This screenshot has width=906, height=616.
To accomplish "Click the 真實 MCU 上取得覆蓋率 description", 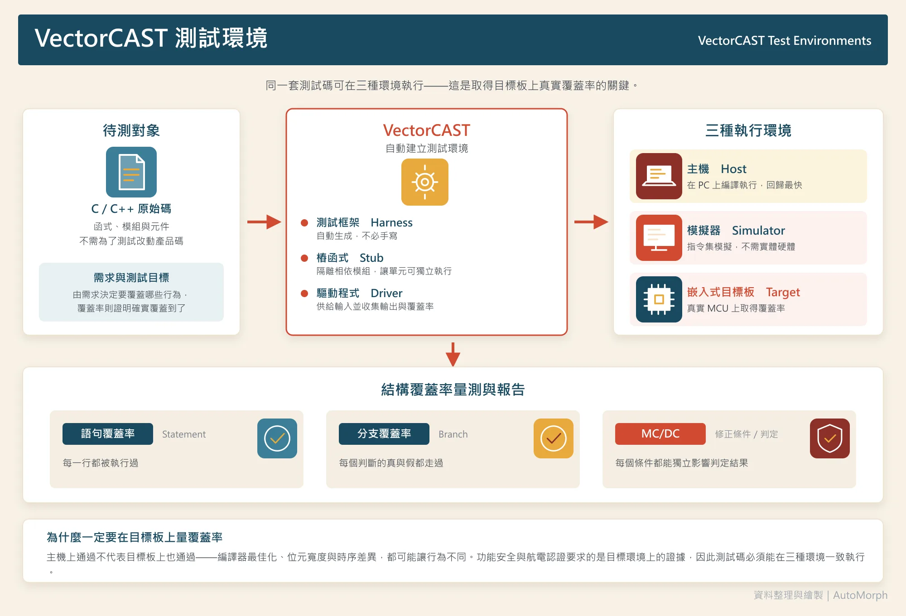I will (x=736, y=308).
